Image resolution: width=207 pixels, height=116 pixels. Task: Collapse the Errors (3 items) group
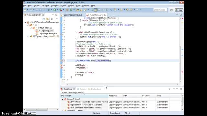click(x=62, y=99)
